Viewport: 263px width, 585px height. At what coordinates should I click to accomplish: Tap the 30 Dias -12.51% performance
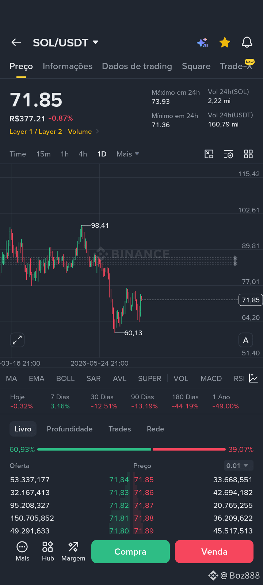tap(104, 401)
